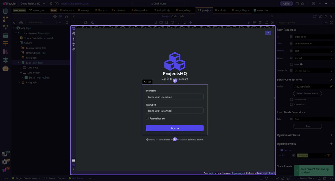
Task: Click the Find Elements search field
Action: [x=42, y=22]
